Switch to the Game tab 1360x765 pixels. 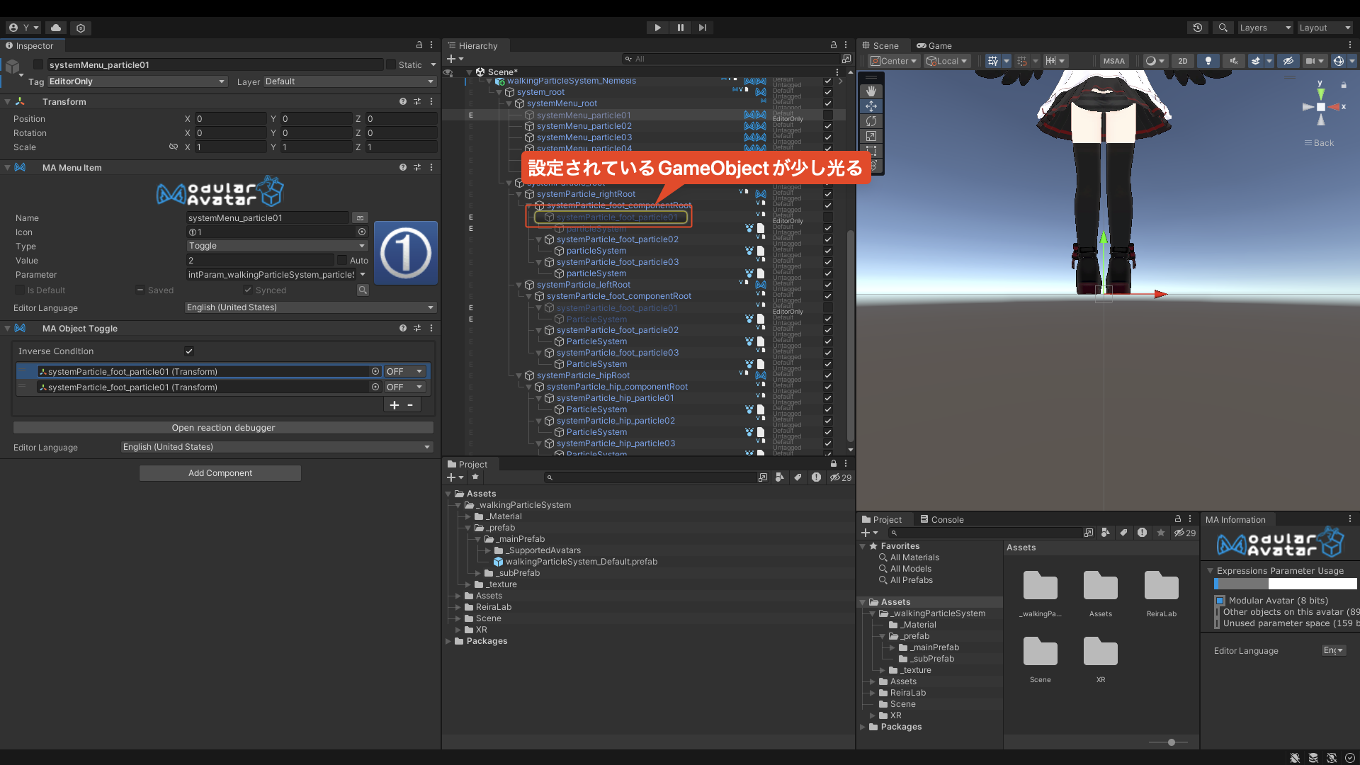tap(934, 45)
